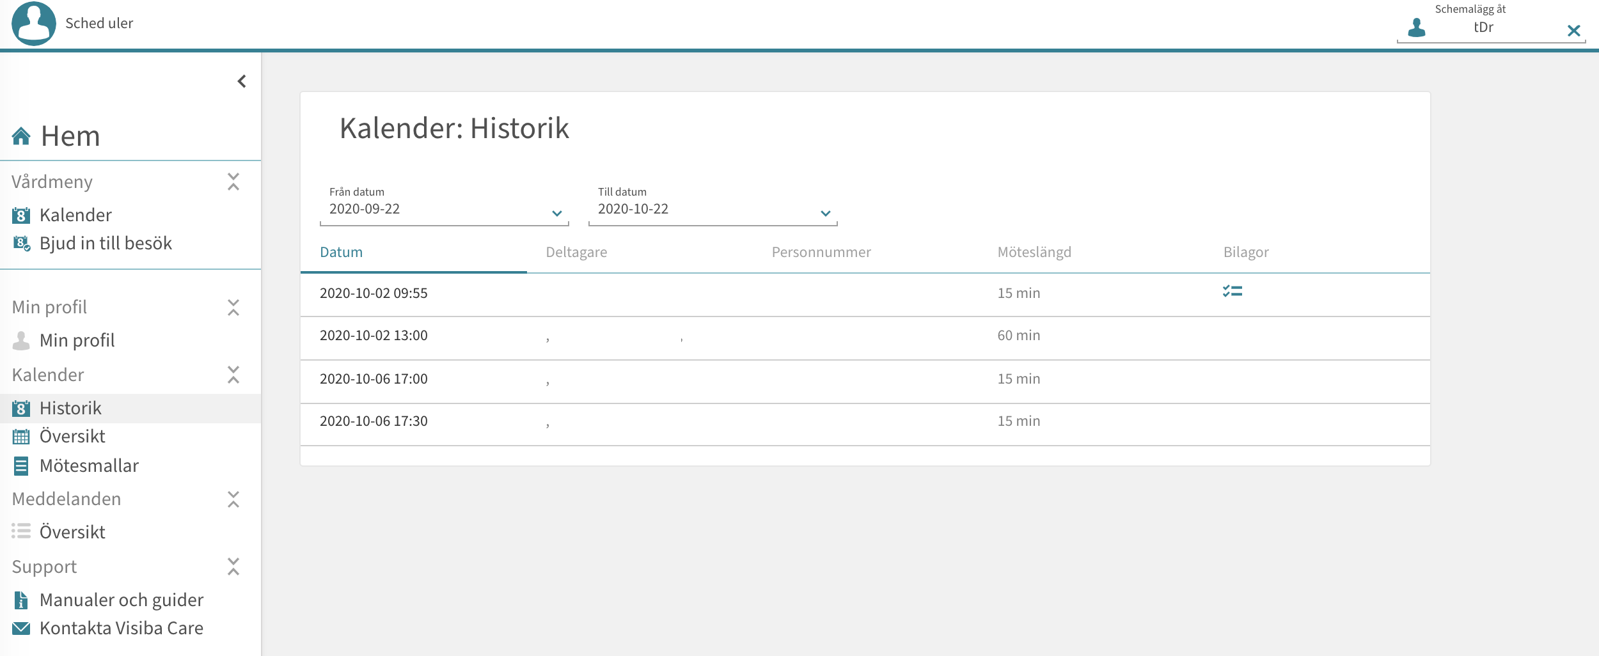Open Mötesmallar
This screenshot has width=1599, height=656.
89,466
